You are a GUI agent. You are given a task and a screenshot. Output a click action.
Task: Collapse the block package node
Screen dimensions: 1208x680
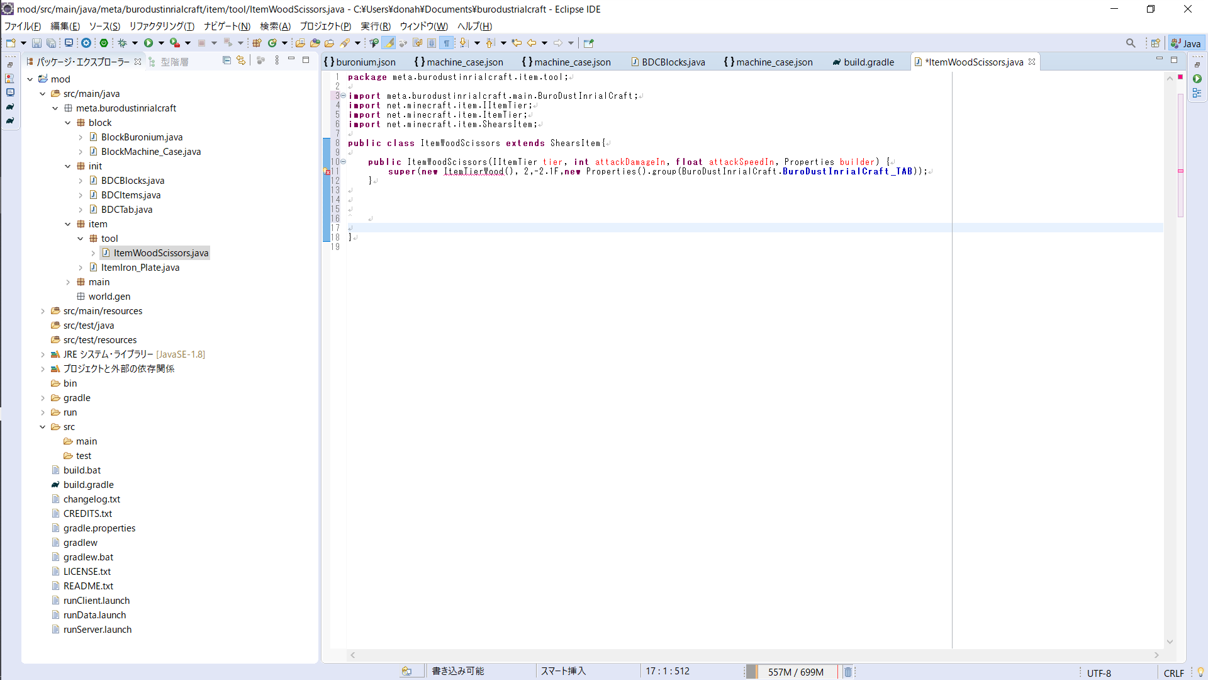[68, 123]
